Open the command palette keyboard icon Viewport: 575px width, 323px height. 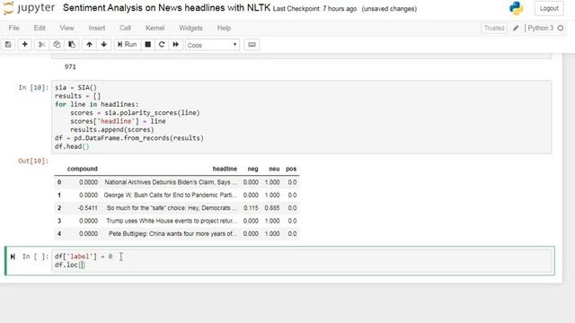click(252, 45)
